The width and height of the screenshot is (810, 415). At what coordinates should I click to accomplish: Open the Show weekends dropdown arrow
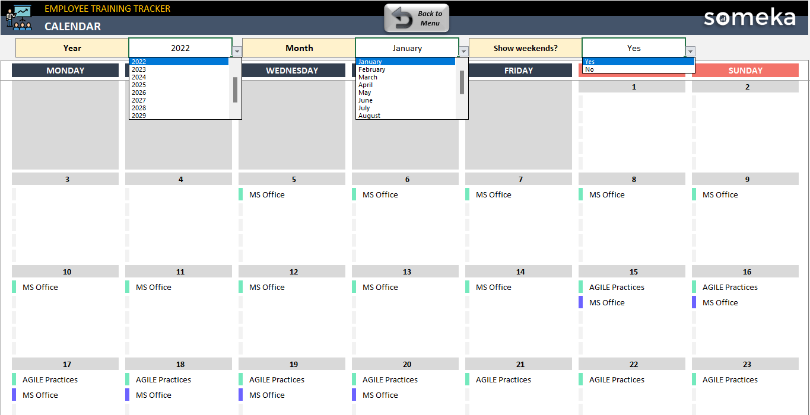click(x=690, y=51)
